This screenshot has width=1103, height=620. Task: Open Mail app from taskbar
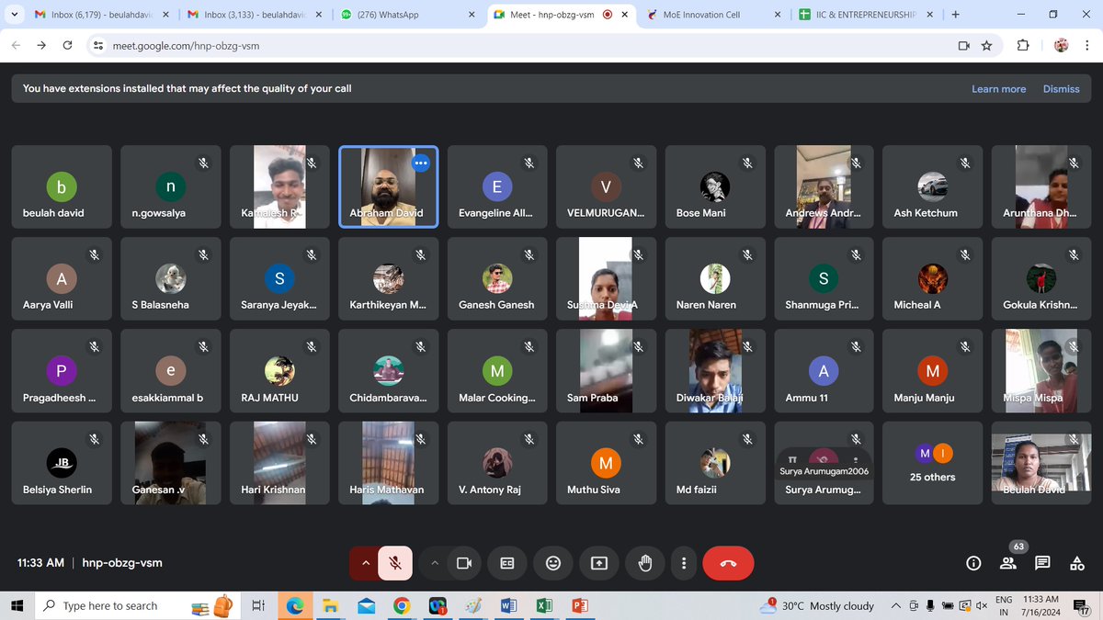(367, 605)
